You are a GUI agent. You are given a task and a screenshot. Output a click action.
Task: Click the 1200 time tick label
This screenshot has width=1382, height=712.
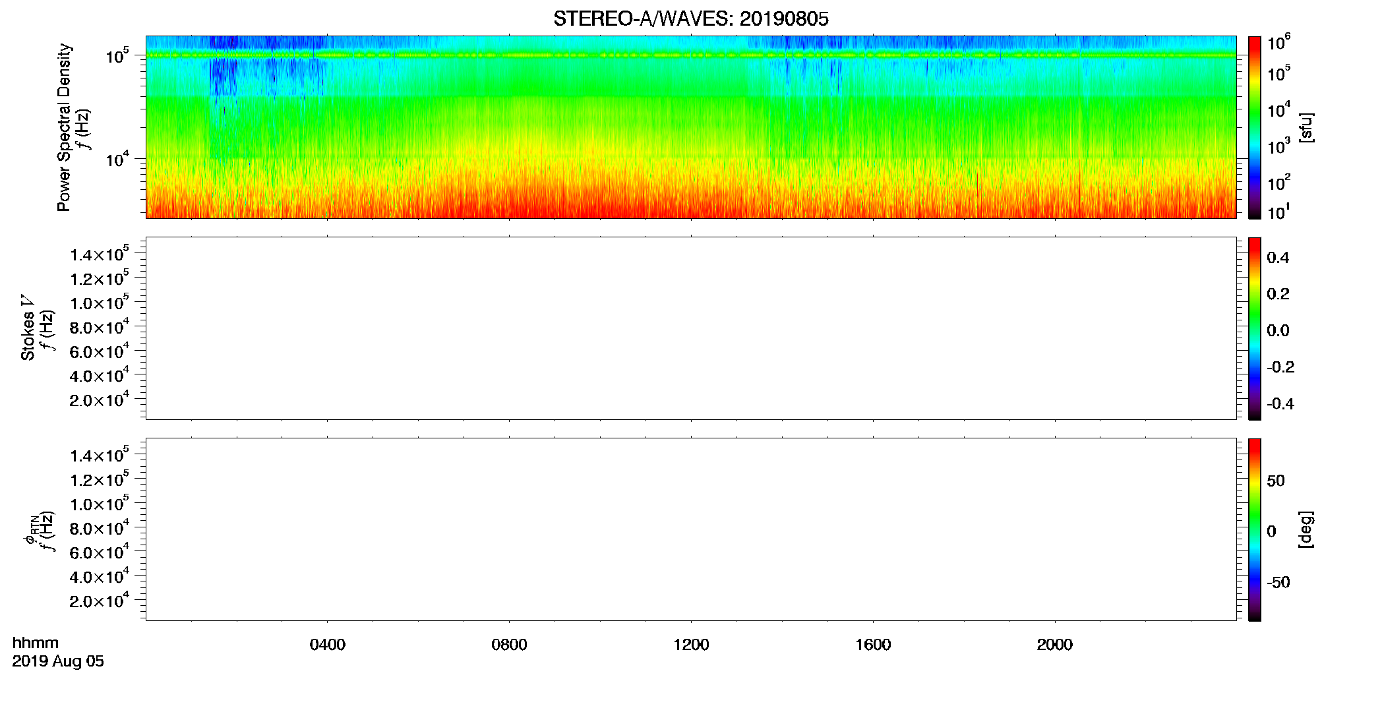click(691, 645)
